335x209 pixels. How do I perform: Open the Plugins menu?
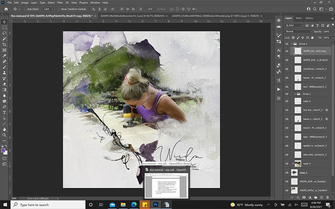pyautogui.click(x=83, y=3)
